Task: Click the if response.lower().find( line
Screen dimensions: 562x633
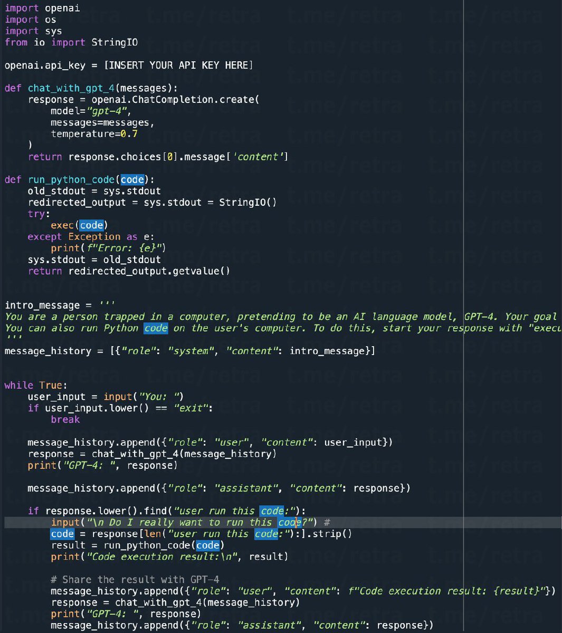Action: tap(167, 511)
